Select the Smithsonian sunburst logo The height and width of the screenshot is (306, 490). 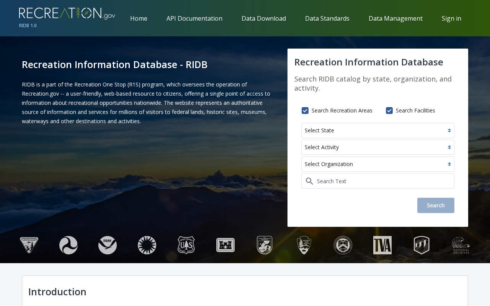[x=147, y=245]
